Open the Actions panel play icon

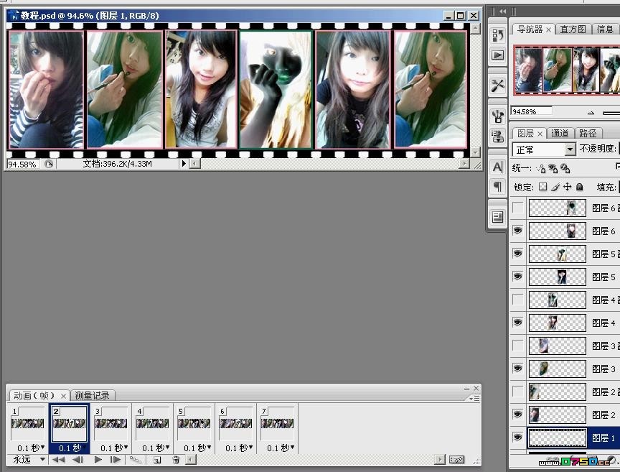click(498, 55)
